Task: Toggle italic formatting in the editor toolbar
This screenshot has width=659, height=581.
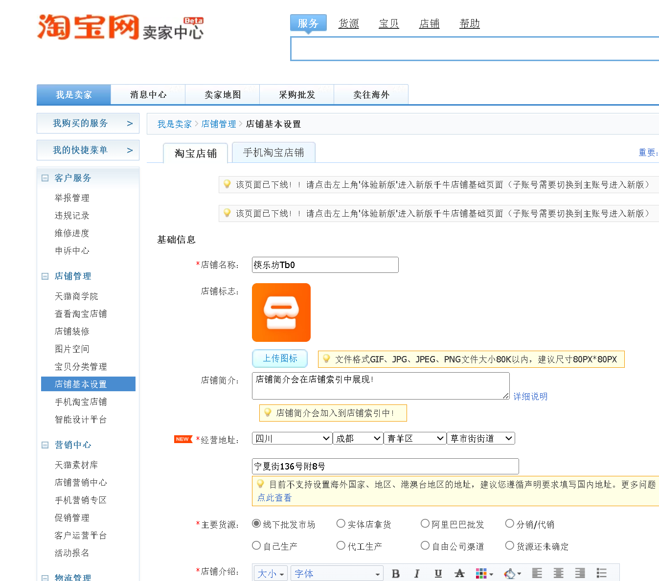Action: tap(417, 574)
